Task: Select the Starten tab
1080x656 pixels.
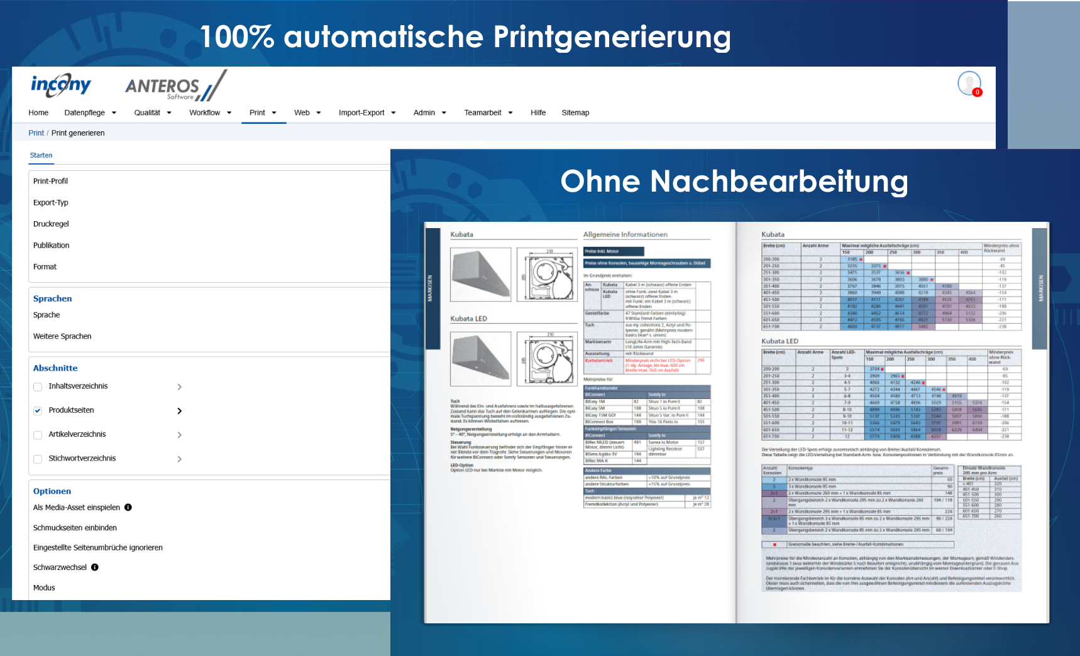Action: pyautogui.click(x=41, y=155)
